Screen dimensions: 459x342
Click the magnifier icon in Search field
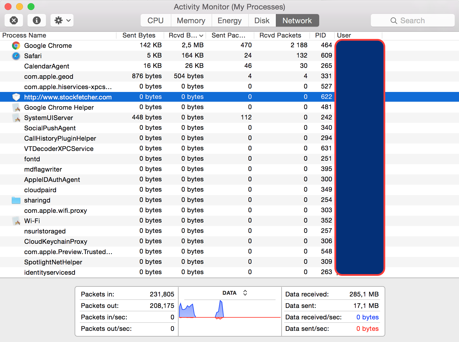tap(394, 21)
